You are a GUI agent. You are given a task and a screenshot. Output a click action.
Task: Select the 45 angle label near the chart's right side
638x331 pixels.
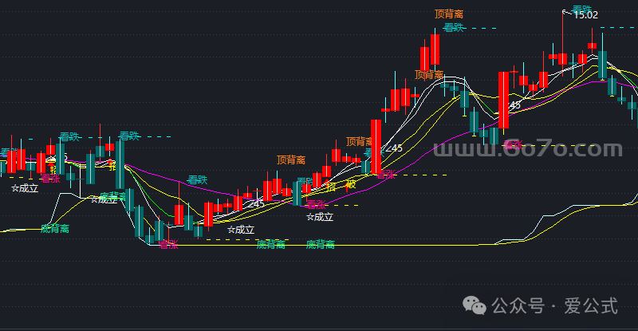(514, 105)
